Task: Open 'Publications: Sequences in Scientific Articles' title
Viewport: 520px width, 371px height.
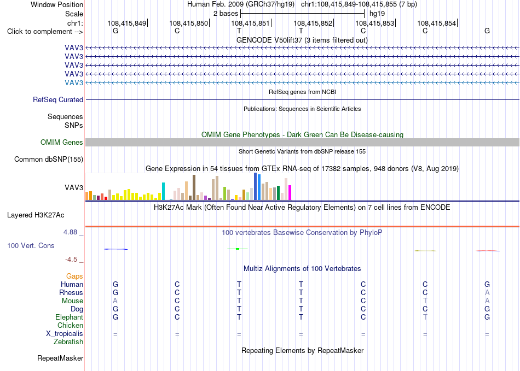Action: [302, 109]
